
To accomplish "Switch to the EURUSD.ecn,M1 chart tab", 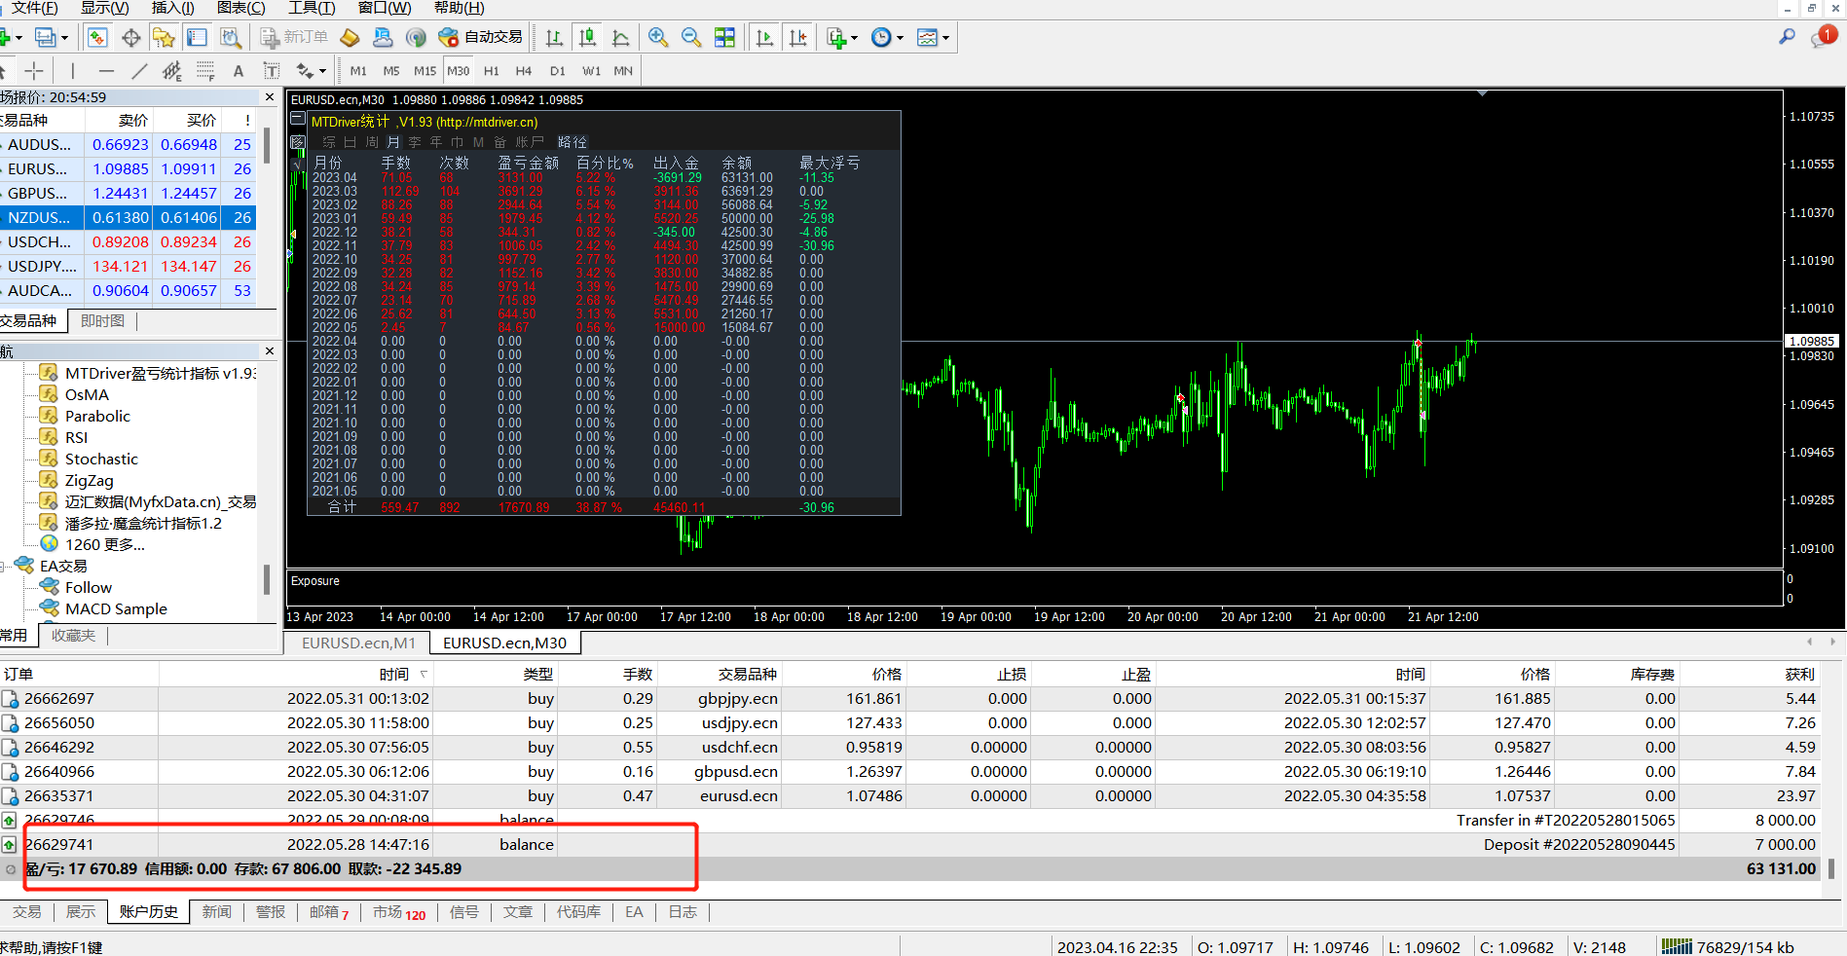I will [358, 643].
